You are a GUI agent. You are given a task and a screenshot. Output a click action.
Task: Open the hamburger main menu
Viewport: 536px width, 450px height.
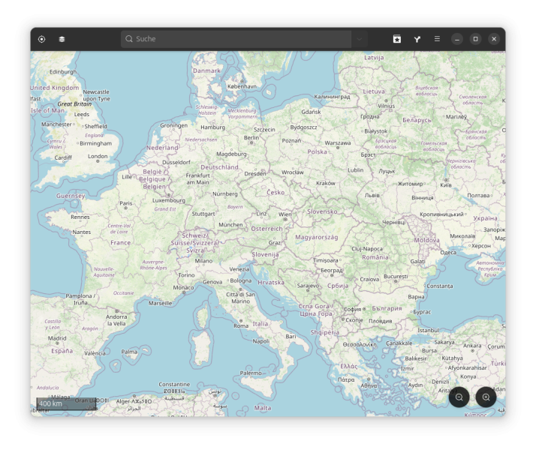point(437,39)
